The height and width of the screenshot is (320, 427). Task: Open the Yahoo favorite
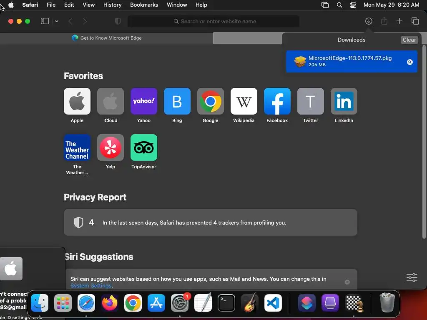(144, 101)
